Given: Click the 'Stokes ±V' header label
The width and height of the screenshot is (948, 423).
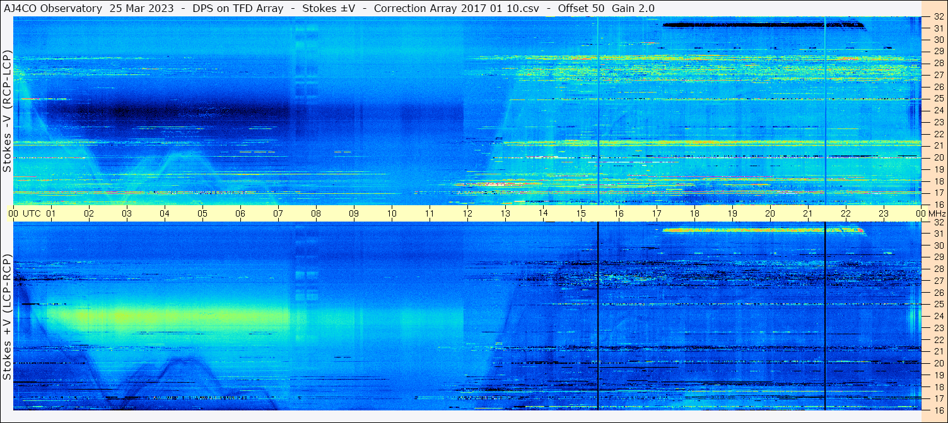Looking at the screenshot, I should [329, 8].
